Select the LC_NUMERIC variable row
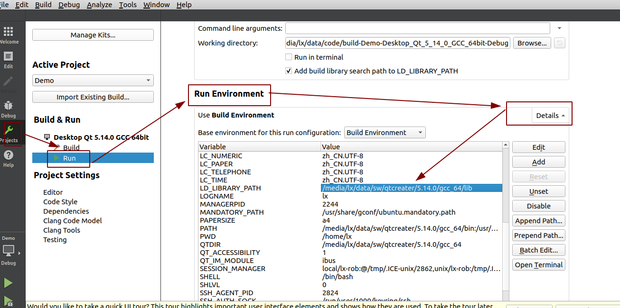 (x=350, y=156)
